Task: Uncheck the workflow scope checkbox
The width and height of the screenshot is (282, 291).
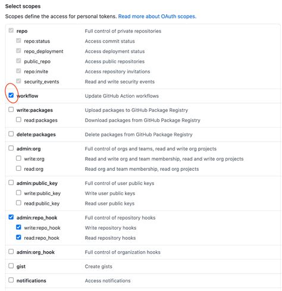Action: 11,95
